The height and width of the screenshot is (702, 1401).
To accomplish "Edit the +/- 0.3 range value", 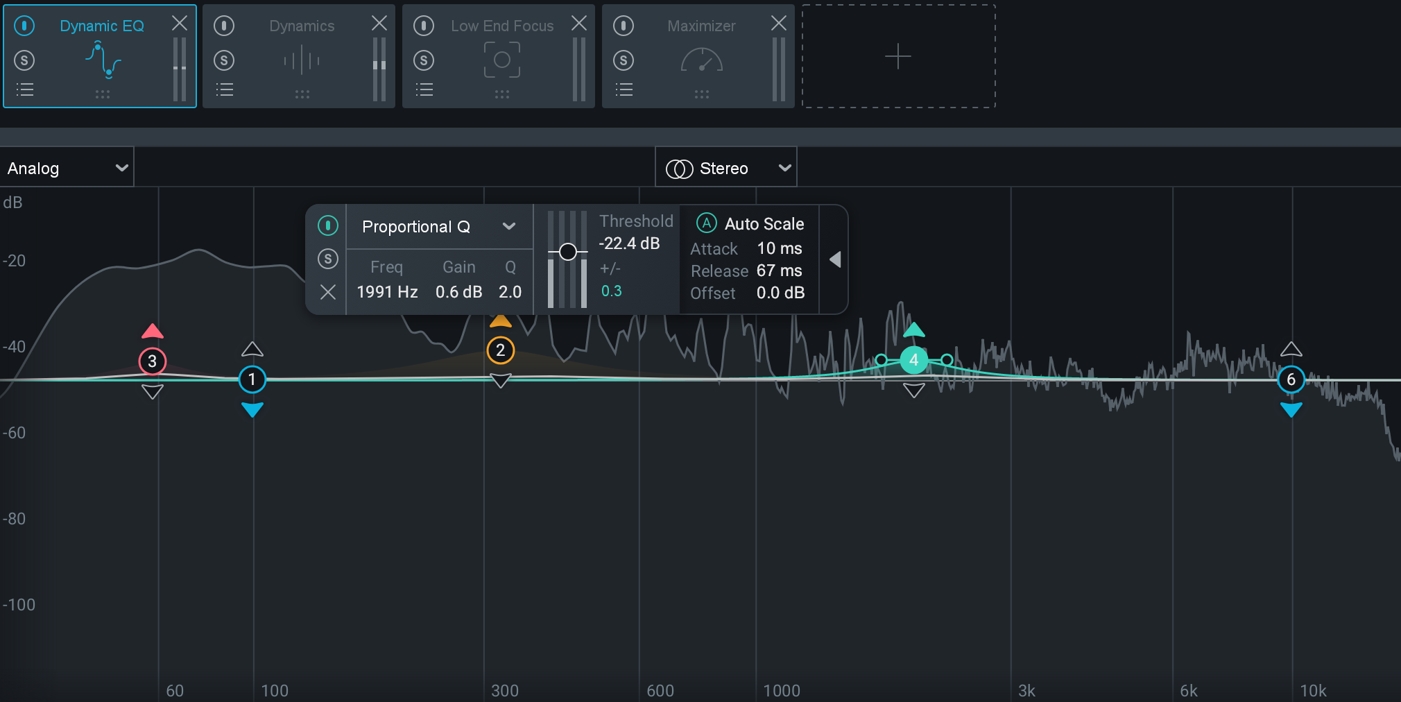I will click(611, 291).
